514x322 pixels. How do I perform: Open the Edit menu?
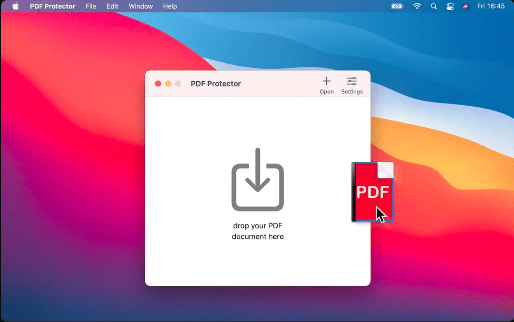click(112, 6)
